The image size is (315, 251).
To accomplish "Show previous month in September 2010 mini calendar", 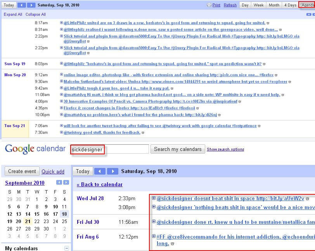I will (59, 182).
